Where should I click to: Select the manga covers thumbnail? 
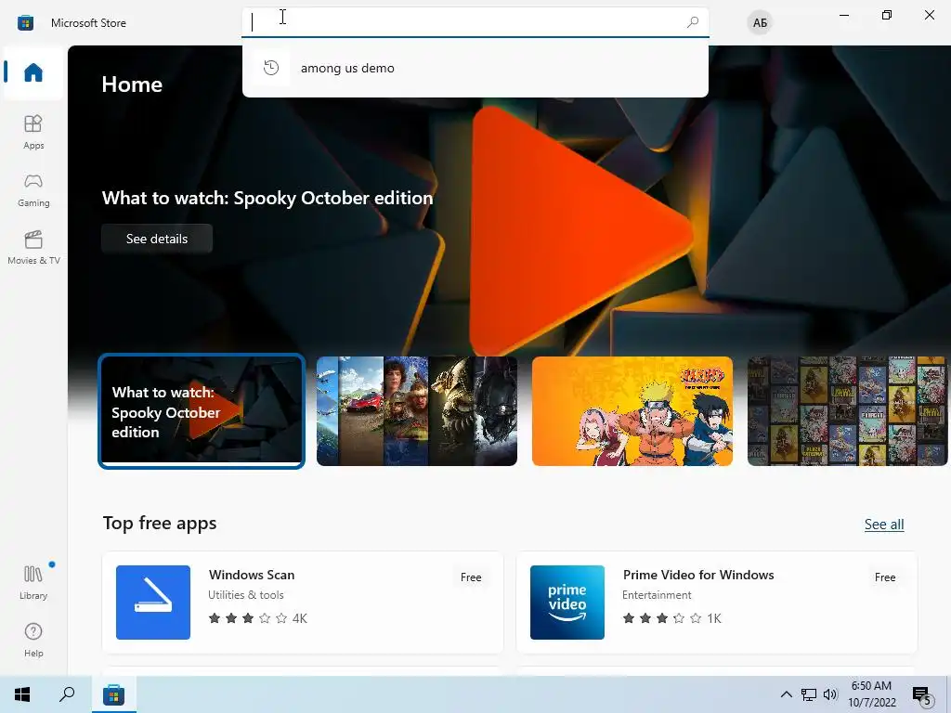point(848,411)
